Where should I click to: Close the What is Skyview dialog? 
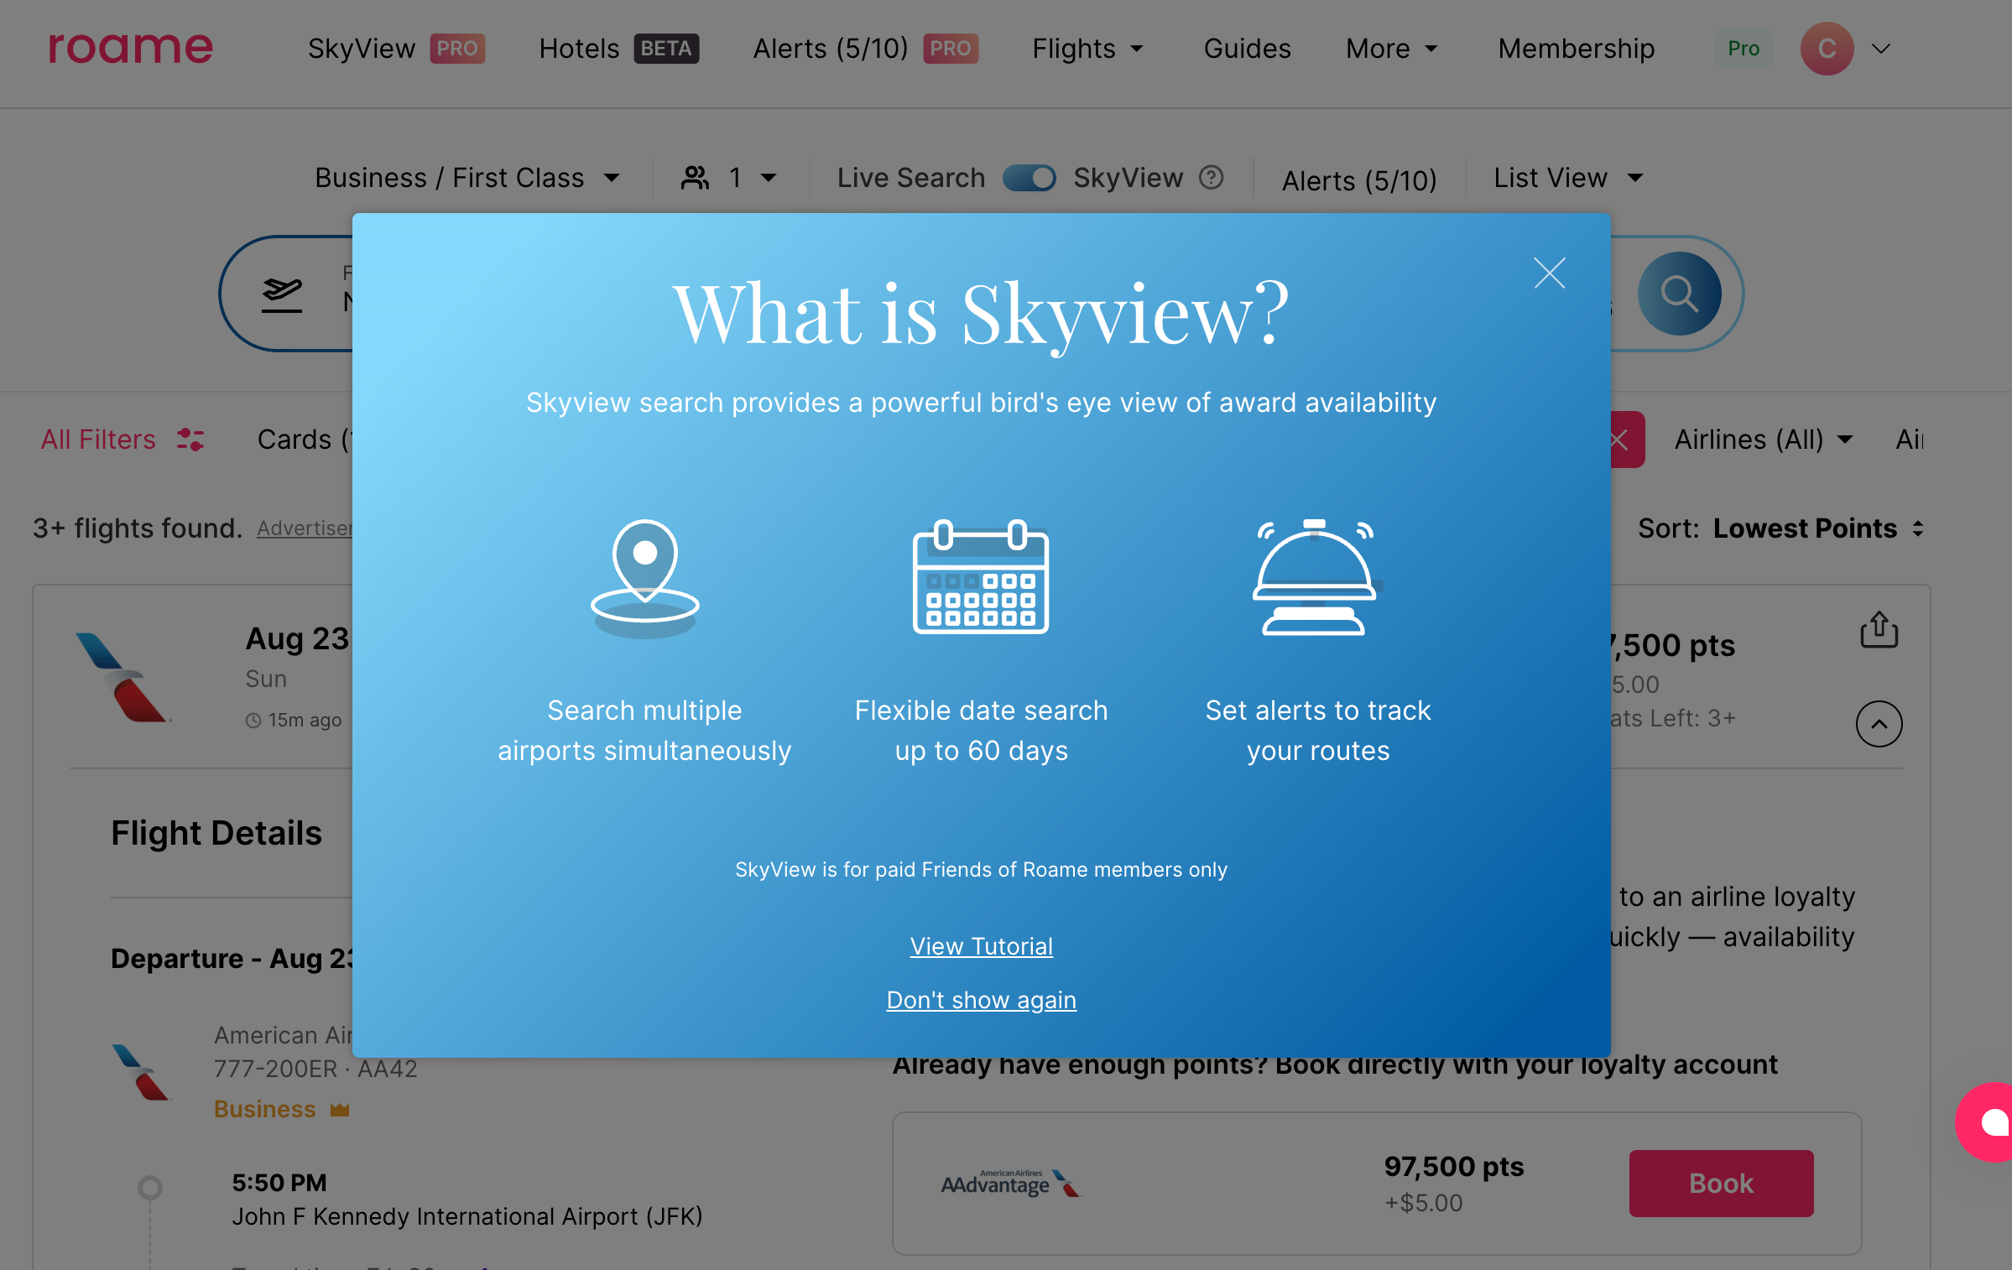(x=1549, y=273)
